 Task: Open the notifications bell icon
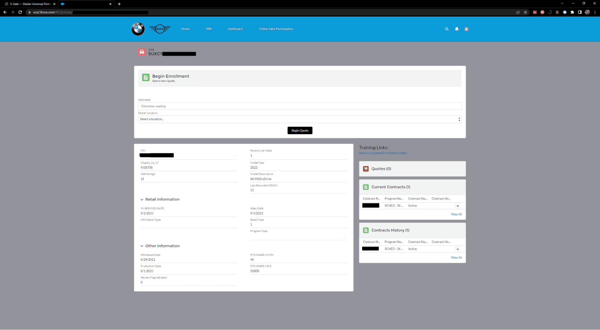tap(457, 29)
